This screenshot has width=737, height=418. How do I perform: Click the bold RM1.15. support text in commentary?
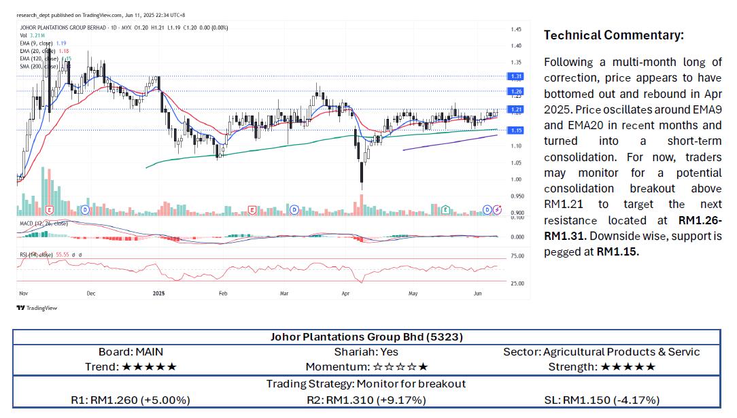[x=617, y=251]
